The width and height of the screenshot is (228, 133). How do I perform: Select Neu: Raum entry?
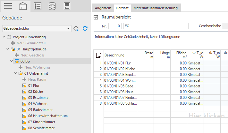tap(37, 79)
